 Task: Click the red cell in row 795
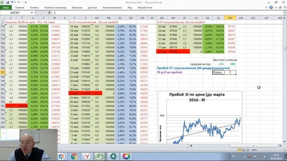[x=17, y=106]
